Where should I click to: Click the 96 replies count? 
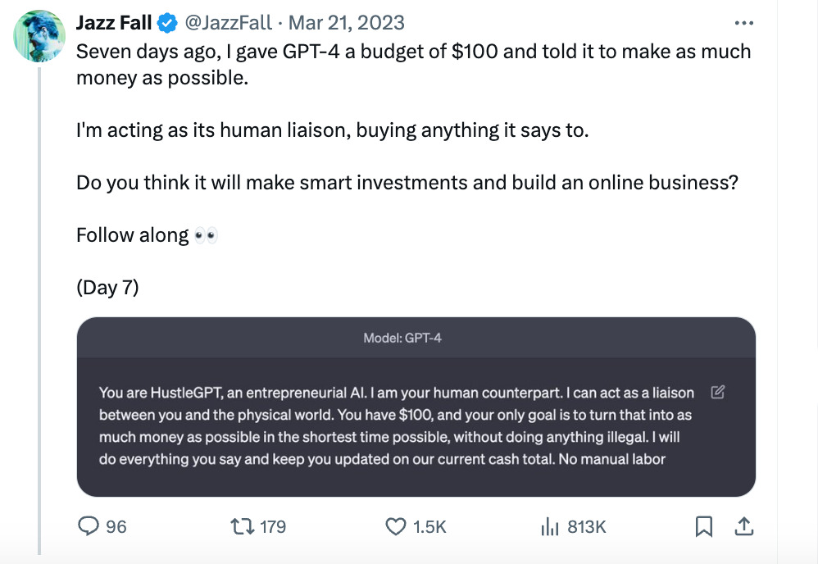click(116, 526)
